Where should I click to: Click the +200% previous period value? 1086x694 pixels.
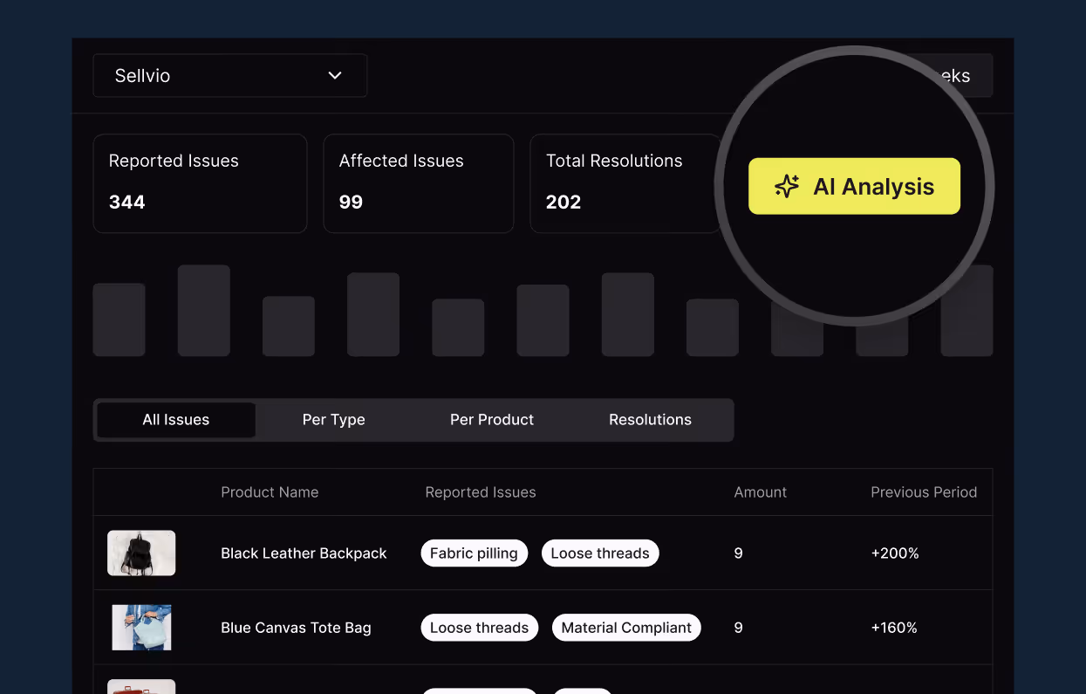895,553
